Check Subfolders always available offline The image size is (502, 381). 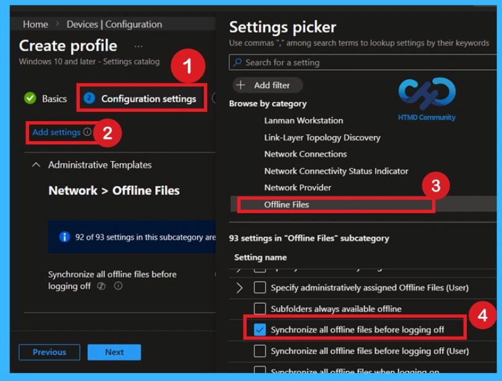point(258,309)
